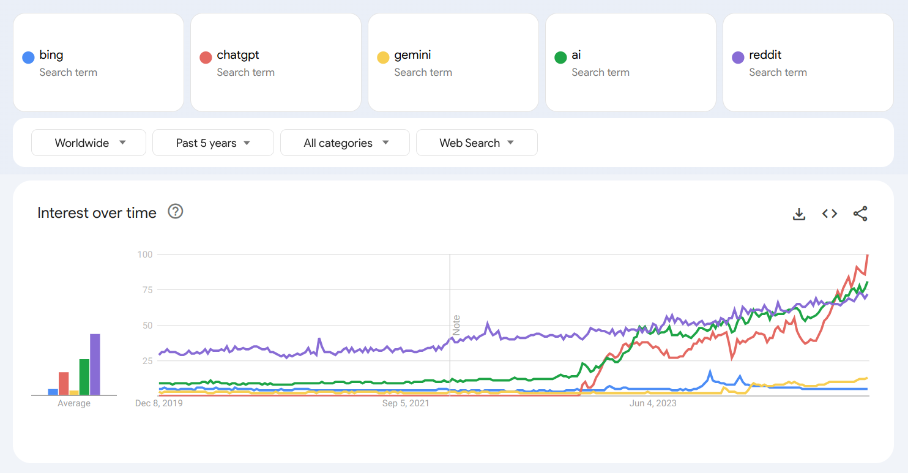The width and height of the screenshot is (908, 473).
Task: Open help for Interest over time
Action: (176, 212)
